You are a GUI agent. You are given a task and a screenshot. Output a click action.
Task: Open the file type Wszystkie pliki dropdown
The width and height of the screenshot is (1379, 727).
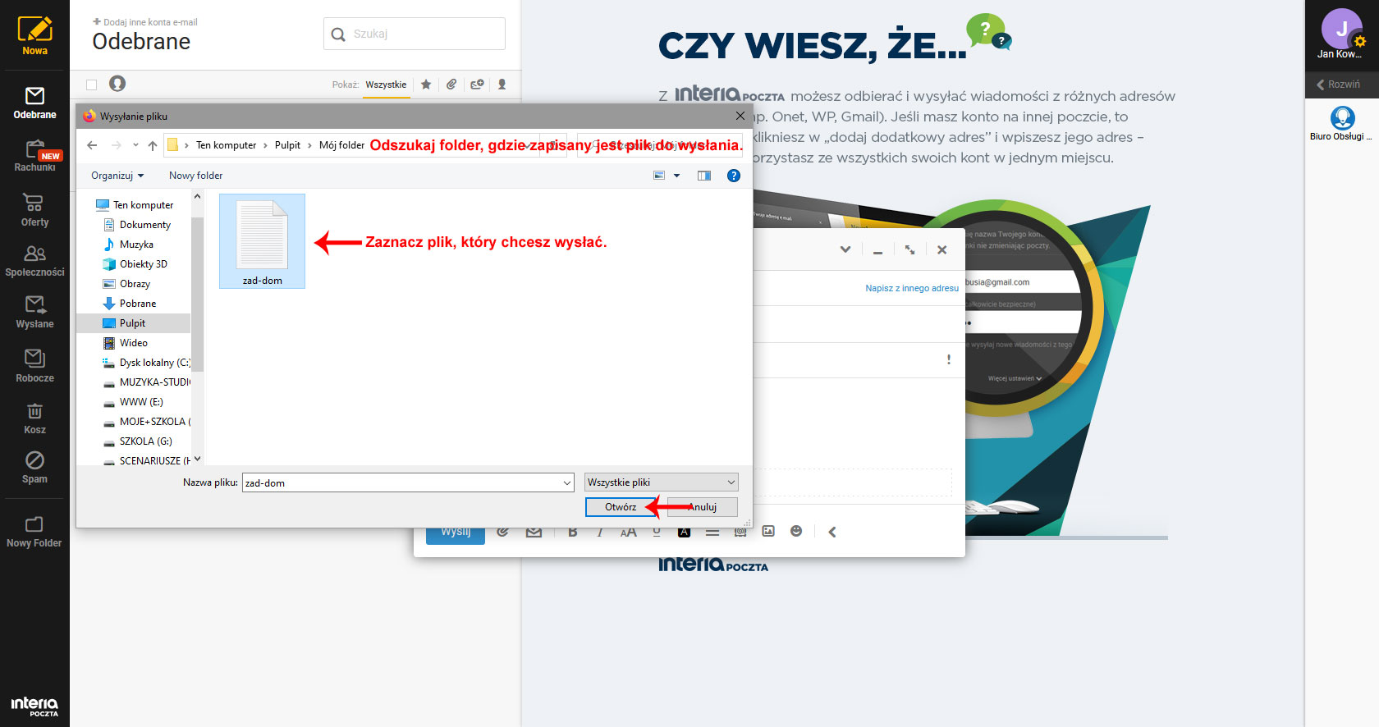point(661,482)
